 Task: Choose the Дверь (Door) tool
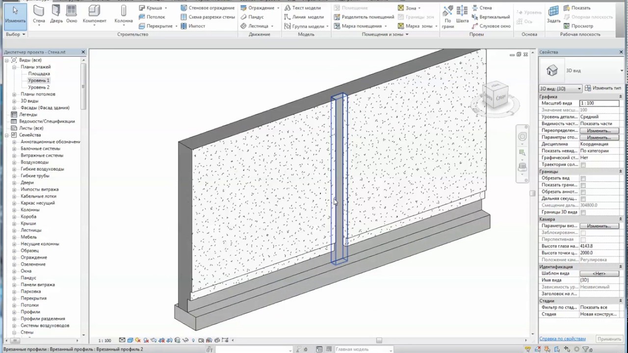pos(56,16)
